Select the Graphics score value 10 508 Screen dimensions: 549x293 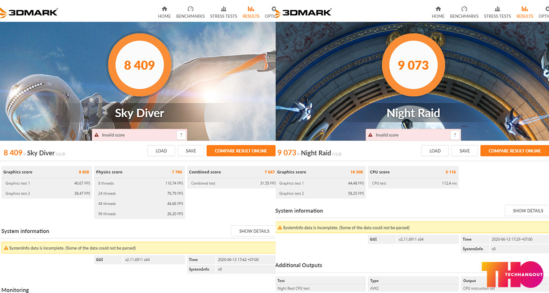(x=356, y=172)
